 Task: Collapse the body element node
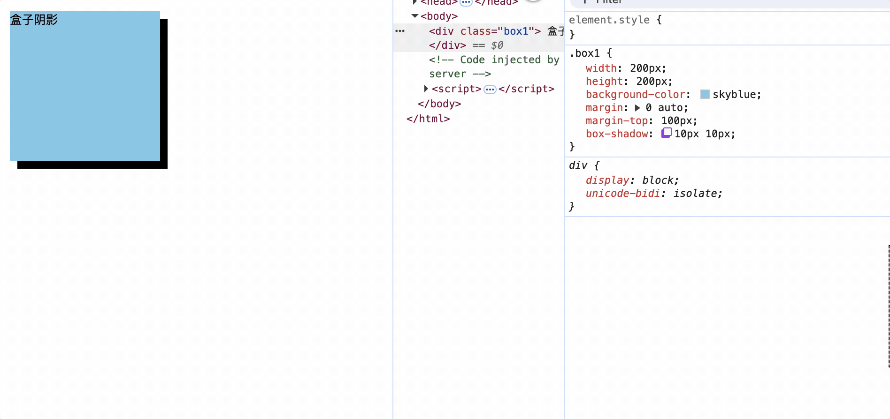415,16
